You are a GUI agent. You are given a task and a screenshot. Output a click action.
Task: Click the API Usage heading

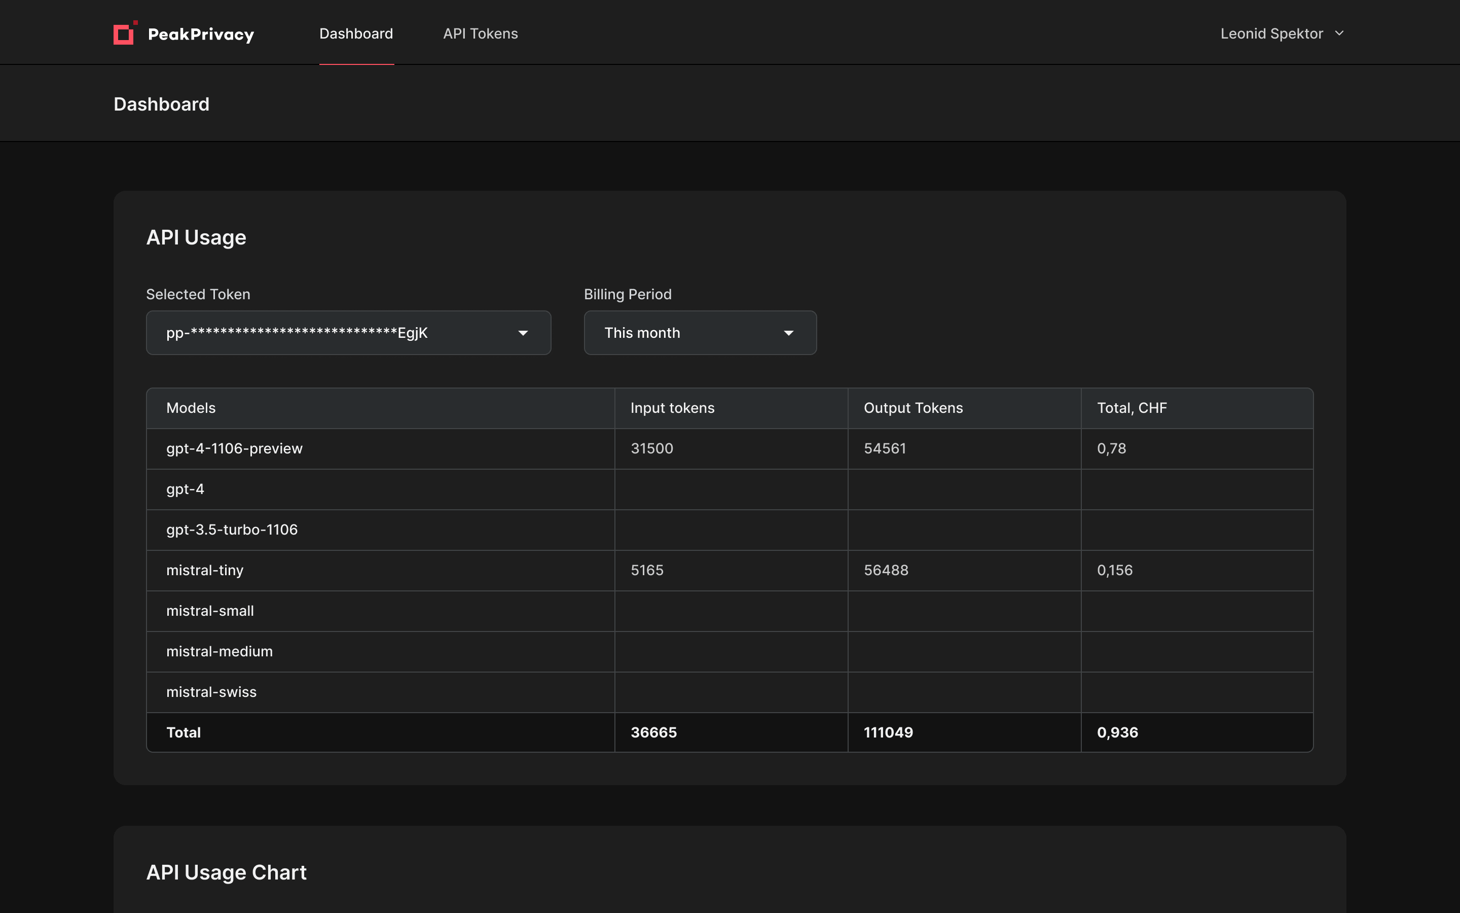coord(196,237)
